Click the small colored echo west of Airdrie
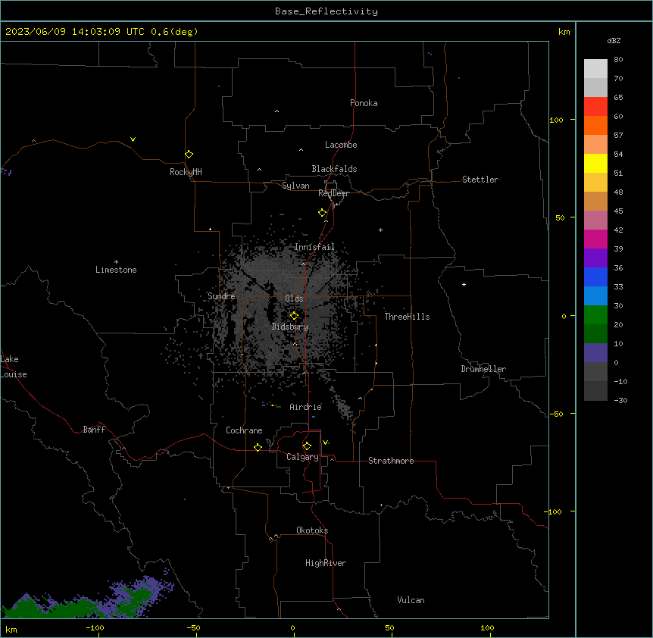This screenshot has width=653, height=638. tap(271, 405)
